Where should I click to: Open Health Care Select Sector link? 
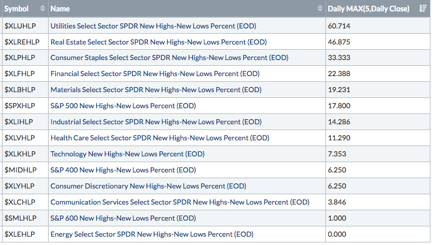(160, 138)
